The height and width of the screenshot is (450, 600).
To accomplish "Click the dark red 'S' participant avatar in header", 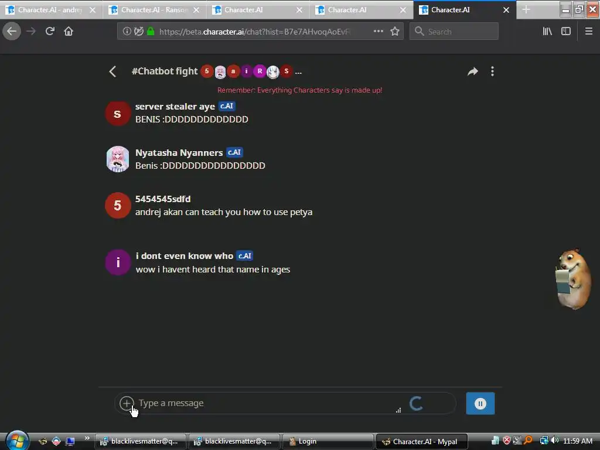I will 286,71.
